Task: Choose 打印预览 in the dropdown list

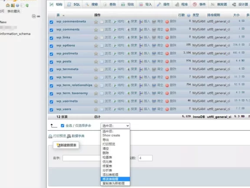Action: coord(115,144)
